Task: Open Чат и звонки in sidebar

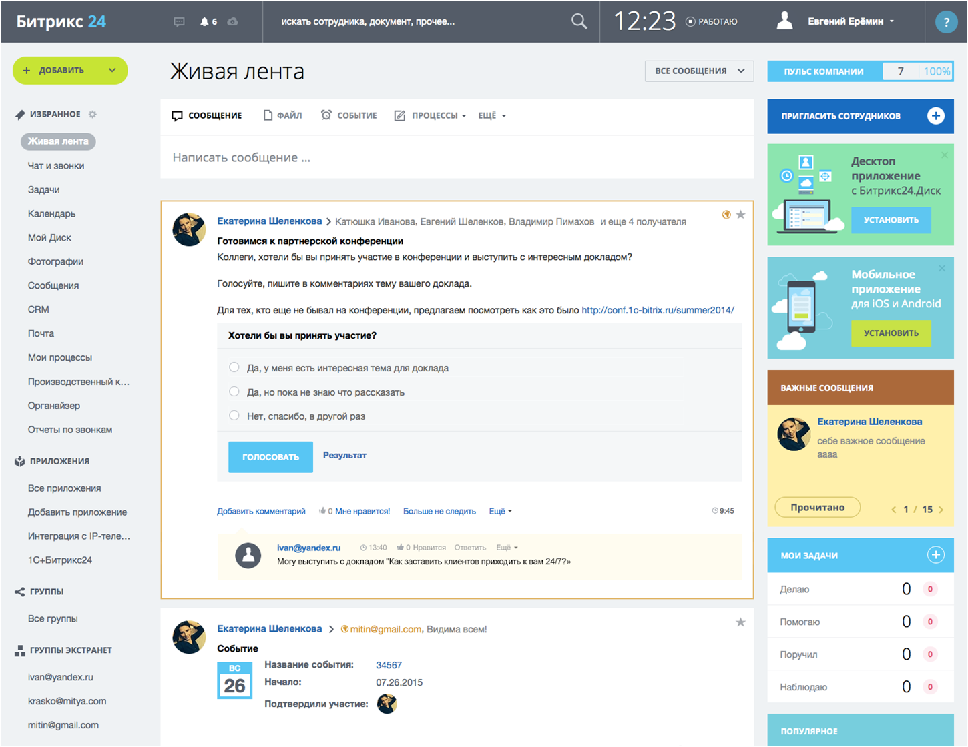Action: pyautogui.click(x=56, y=165)
